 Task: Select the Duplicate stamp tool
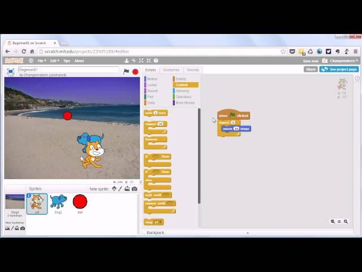(127, 61)
